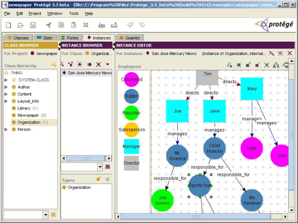Click the Add Type icon in Types panel
The height and width of the screenshot is (223, 298).
coord(99,179)
